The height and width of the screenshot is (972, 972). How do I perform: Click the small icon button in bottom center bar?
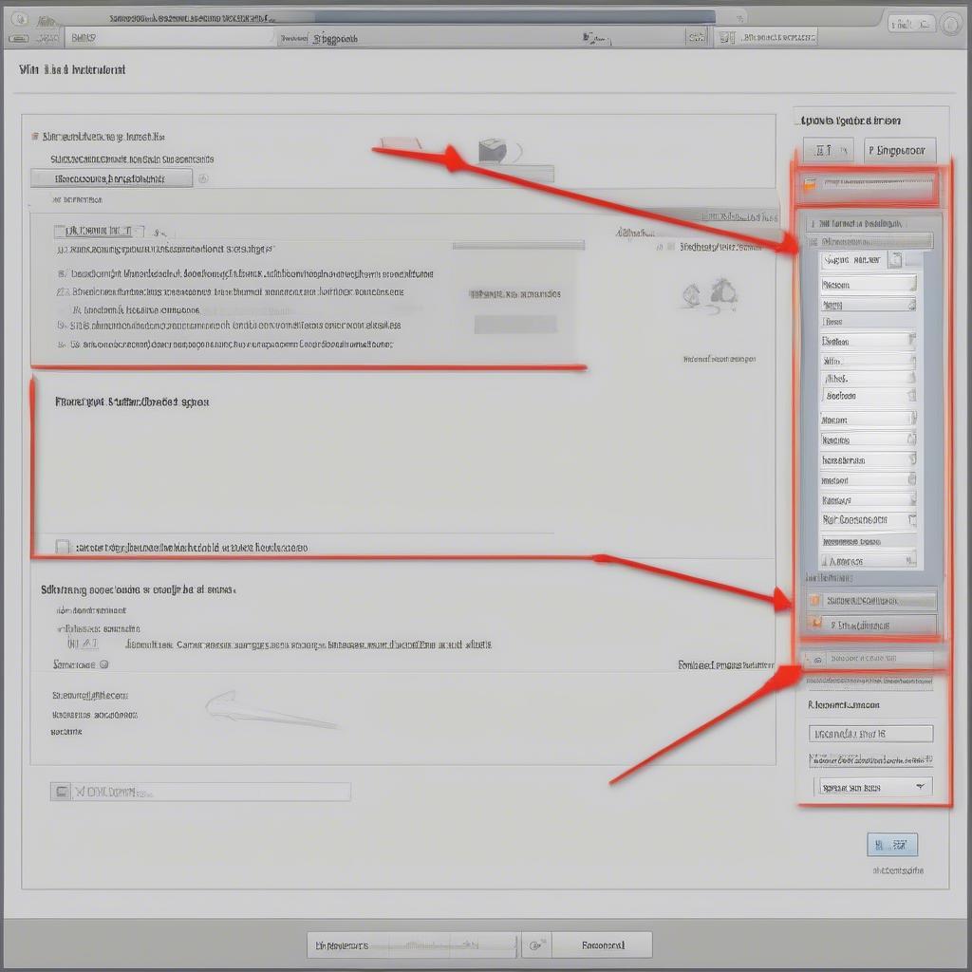click(535, 945)
